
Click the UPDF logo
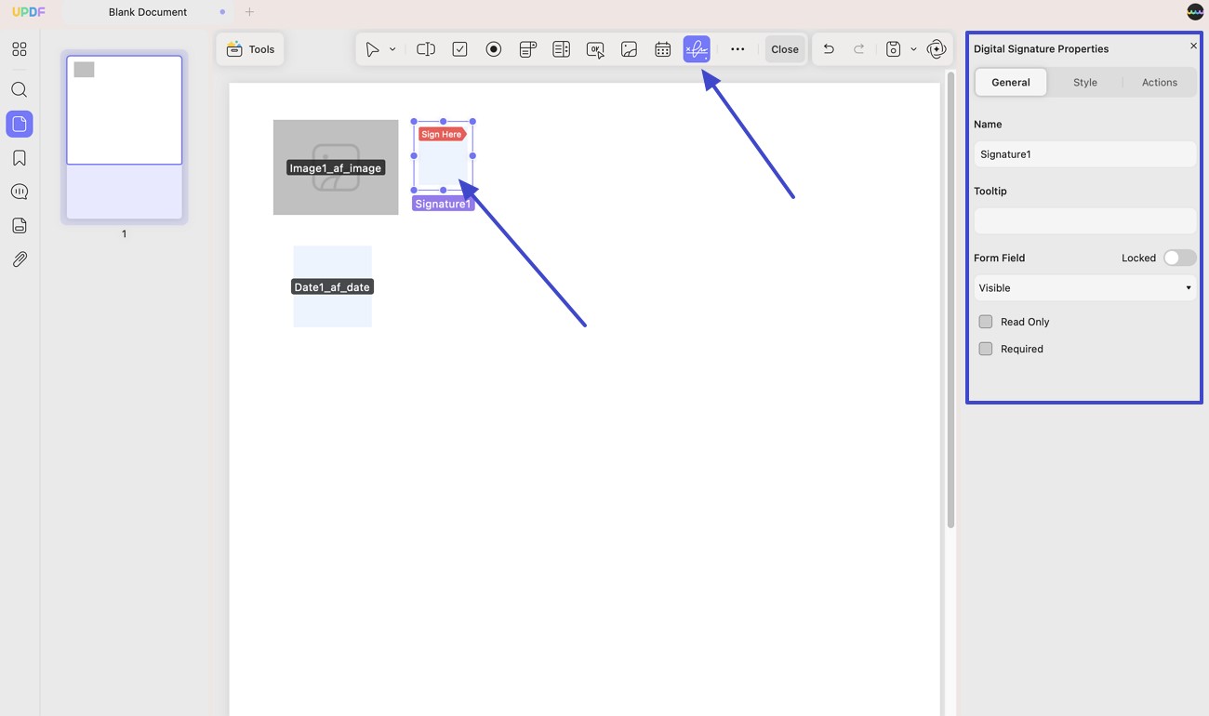[x=29, y=12]
